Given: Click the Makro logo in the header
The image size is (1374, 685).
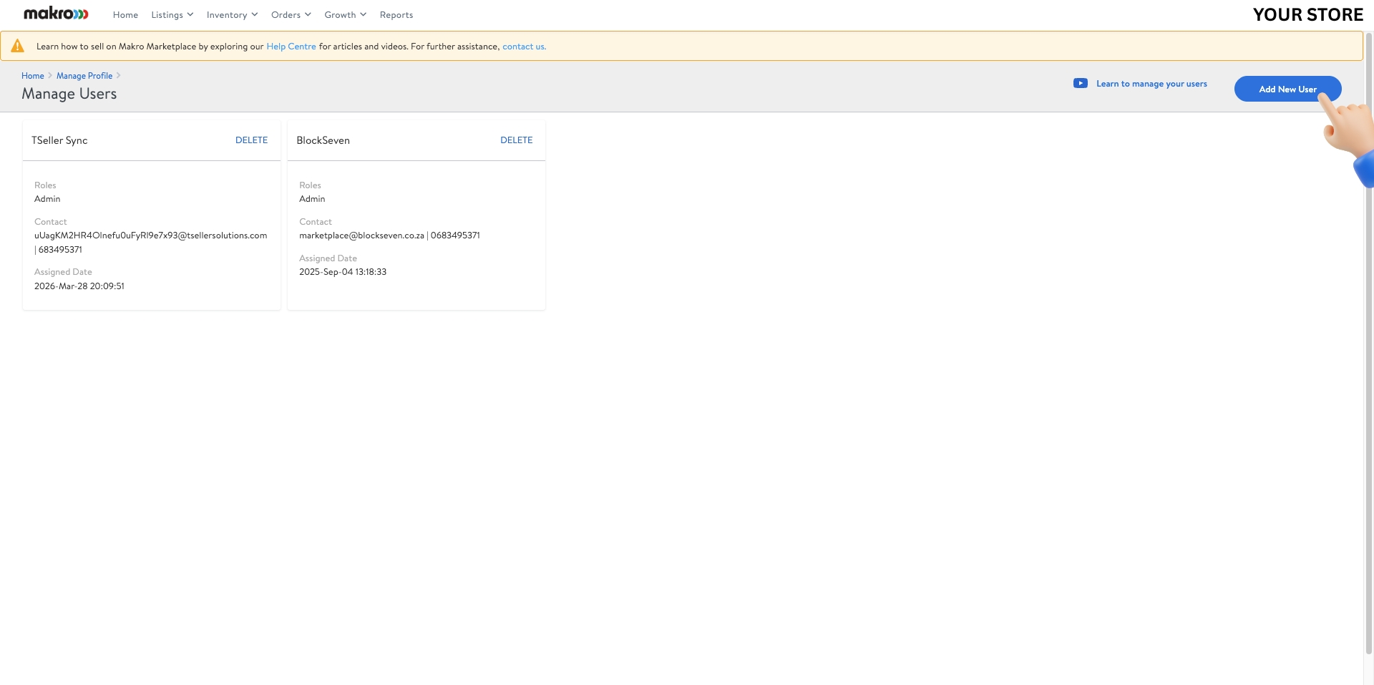Looking at the screenshot, I should pyautogui.click(x=54, y=14).
